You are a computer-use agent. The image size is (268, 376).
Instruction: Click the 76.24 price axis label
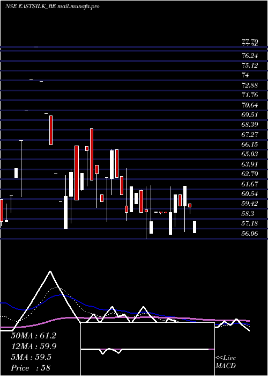(250, 55)
